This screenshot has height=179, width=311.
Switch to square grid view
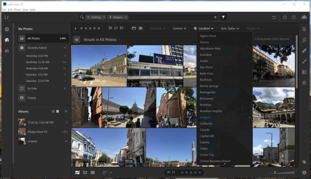click(x=85, y=172)
